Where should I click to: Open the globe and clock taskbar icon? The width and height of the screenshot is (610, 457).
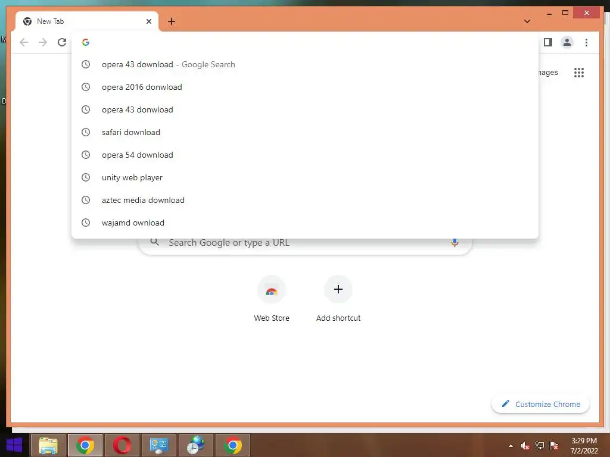pyautogui.click(x=195, y=445)
